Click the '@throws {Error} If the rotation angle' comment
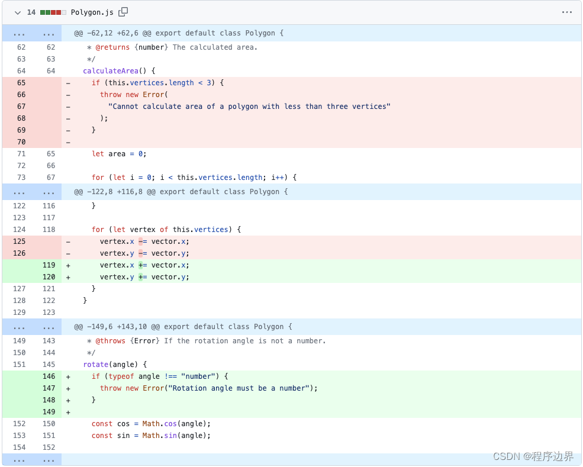The height and width of the screenshot is (467, 583). 207,342
